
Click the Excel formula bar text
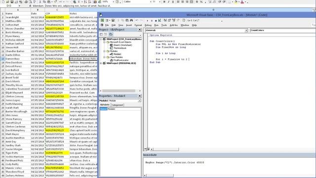[x=72, y=6]
